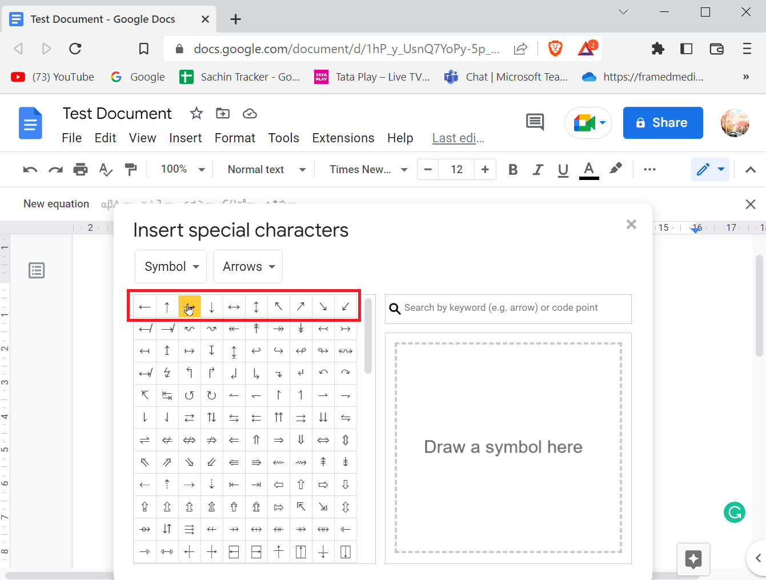Click the Redo icon in Docs toolbar

point(55,169)
